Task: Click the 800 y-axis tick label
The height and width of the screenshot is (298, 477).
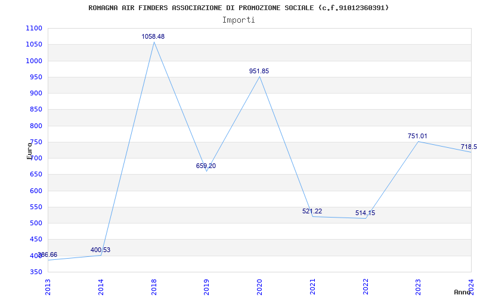Action: point(36,126)
